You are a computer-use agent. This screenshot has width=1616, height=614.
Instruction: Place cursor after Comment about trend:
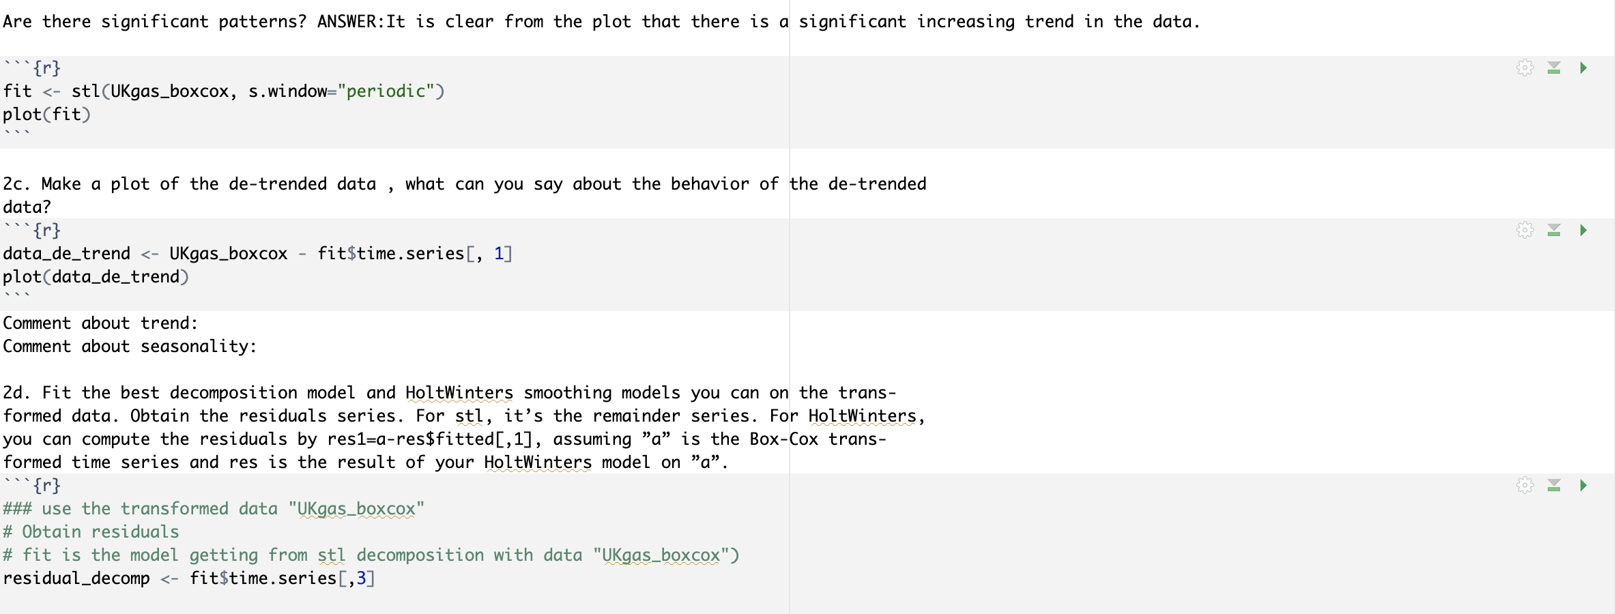[199, 323]
